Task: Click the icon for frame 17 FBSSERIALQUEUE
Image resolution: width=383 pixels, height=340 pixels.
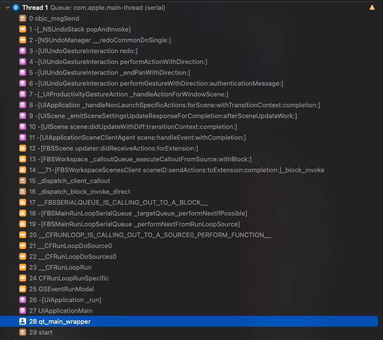Action: pos(23,202)
